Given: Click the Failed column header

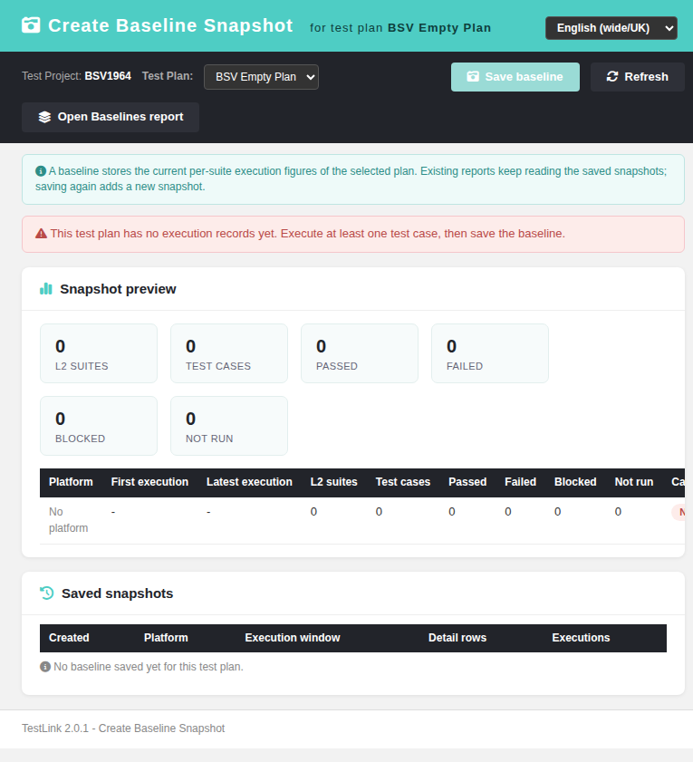Looking at the screenshot, I should click(521, 482).
